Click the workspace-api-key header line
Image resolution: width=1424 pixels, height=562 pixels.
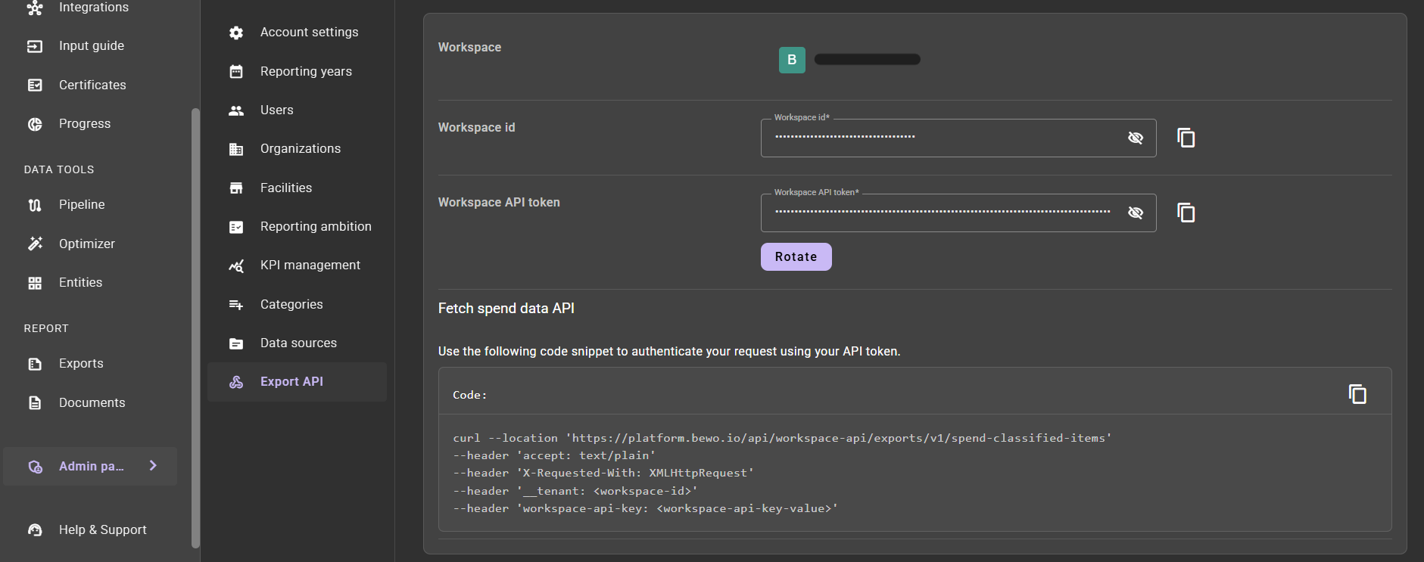click(645, 508)
